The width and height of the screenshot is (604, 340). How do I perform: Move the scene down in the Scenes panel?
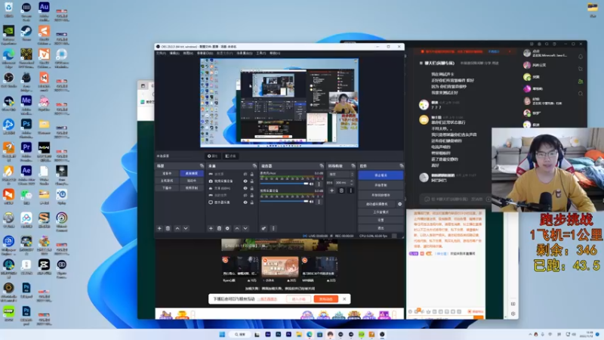pos(186,228)
